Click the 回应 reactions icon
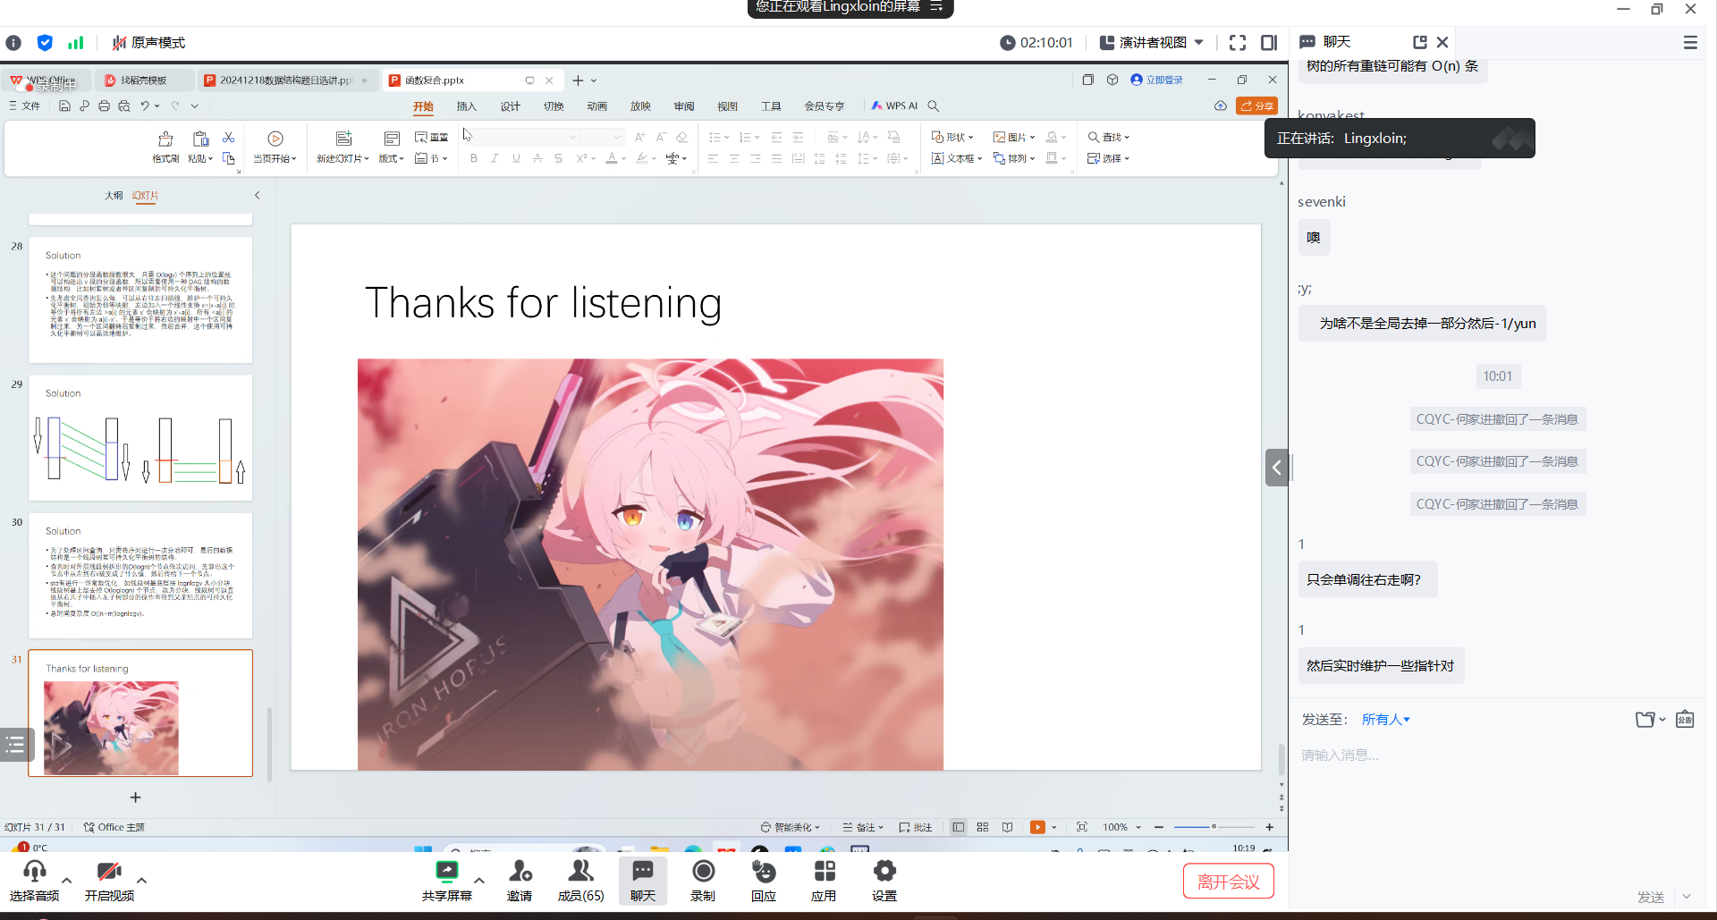Screen dimensions: 1717x920 (x=764, y=872)
